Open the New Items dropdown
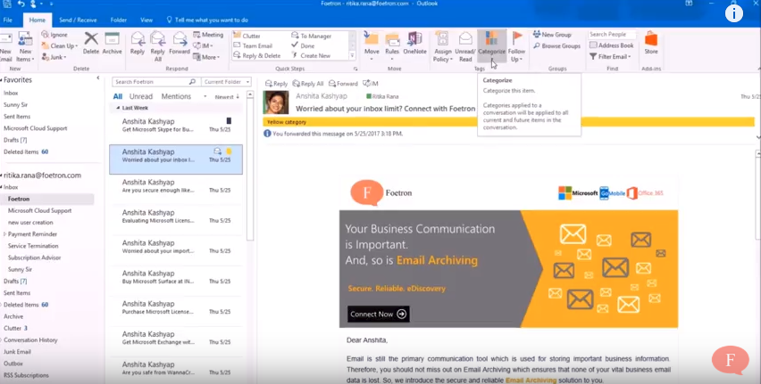The width and height of the screenshot is (761, 384). (x=25, y=47)
